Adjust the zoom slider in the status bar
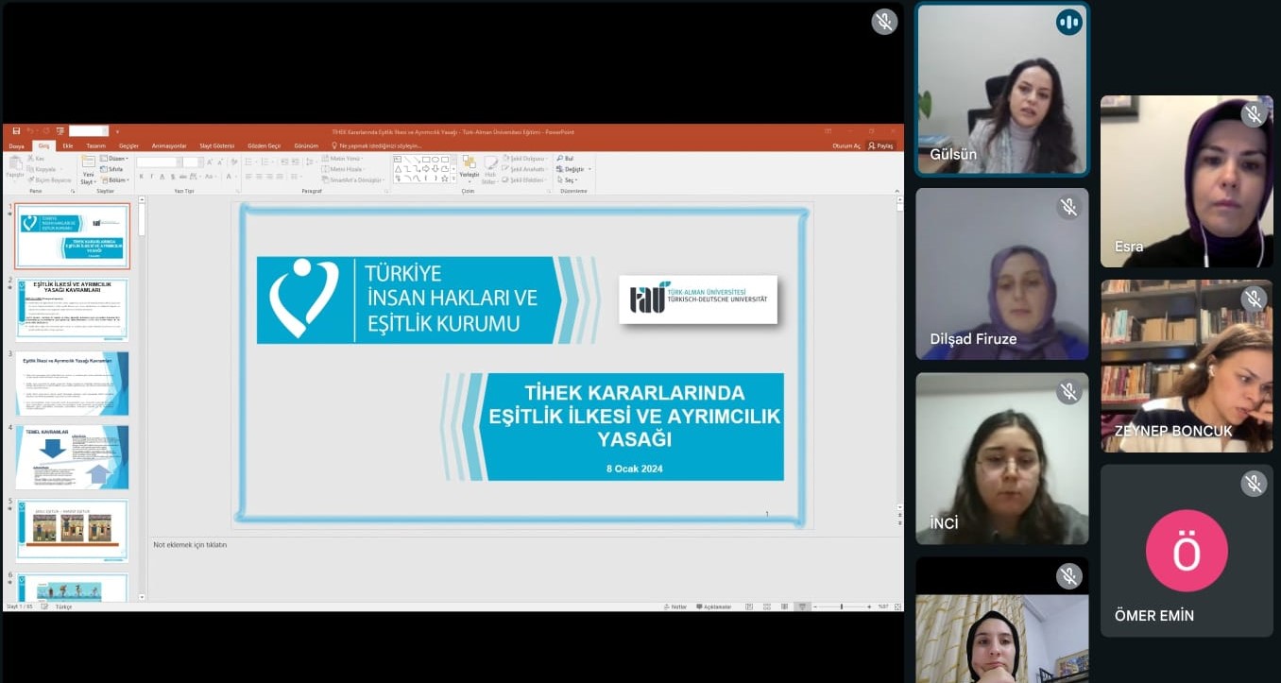Image resolution: width=1281 pixels, height=683 pixels. click(x=842, y=606)
